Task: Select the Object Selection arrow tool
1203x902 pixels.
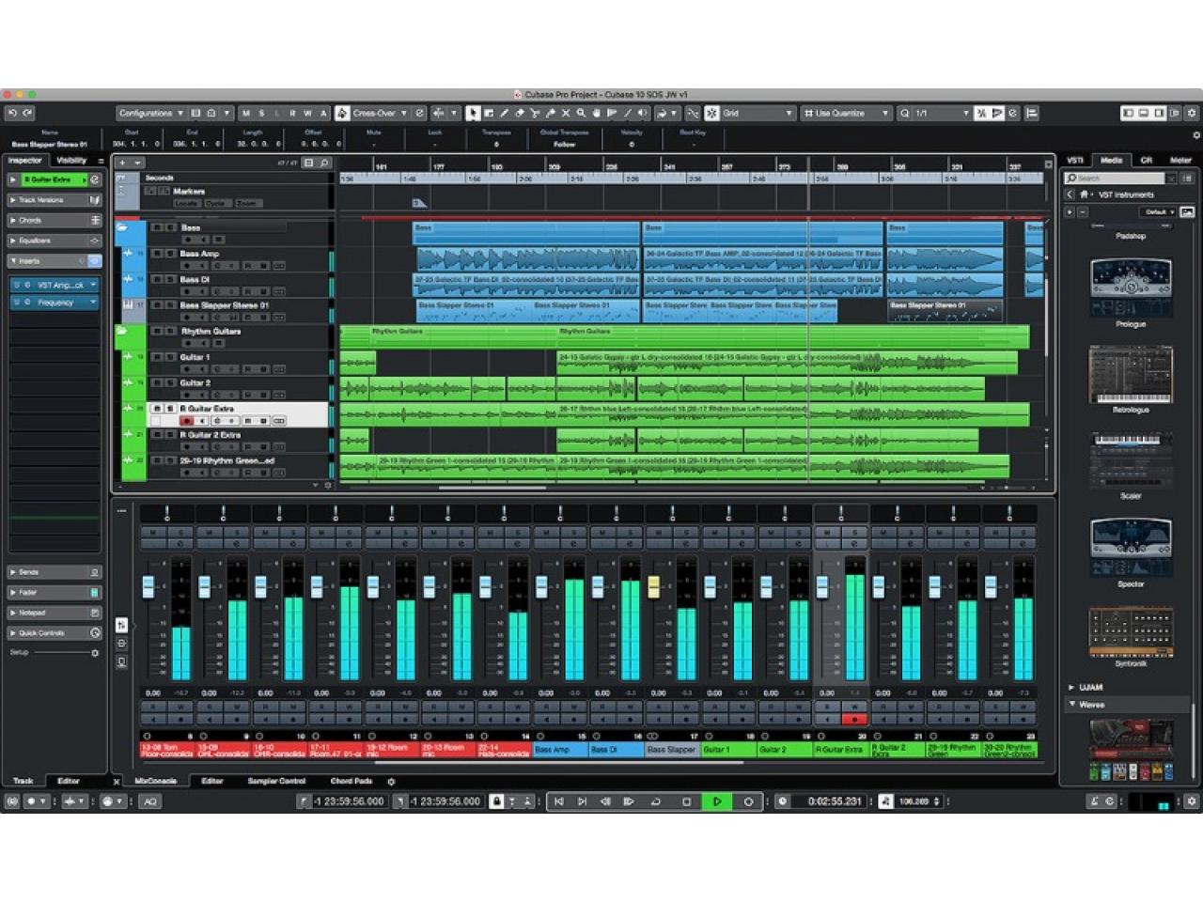Action: tap(473, 113)
